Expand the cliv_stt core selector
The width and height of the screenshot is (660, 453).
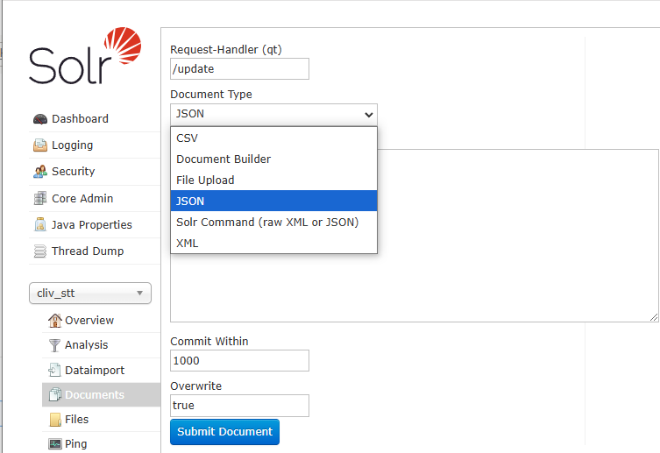pyautogui.click(x=90, y=294)
